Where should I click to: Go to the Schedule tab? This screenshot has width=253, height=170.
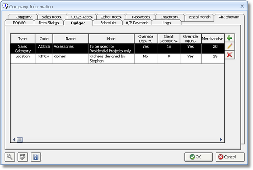pos(108,23)
